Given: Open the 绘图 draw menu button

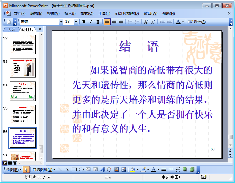Looking at the screenshot, I should 14,169.
